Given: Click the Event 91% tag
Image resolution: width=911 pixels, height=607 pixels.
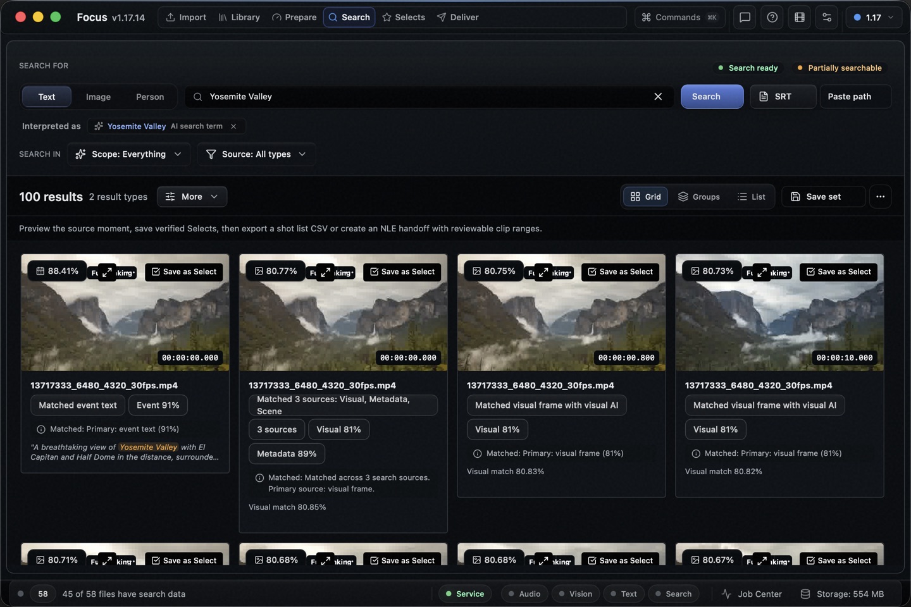Looking at the screenshot, I should point(158,405).
